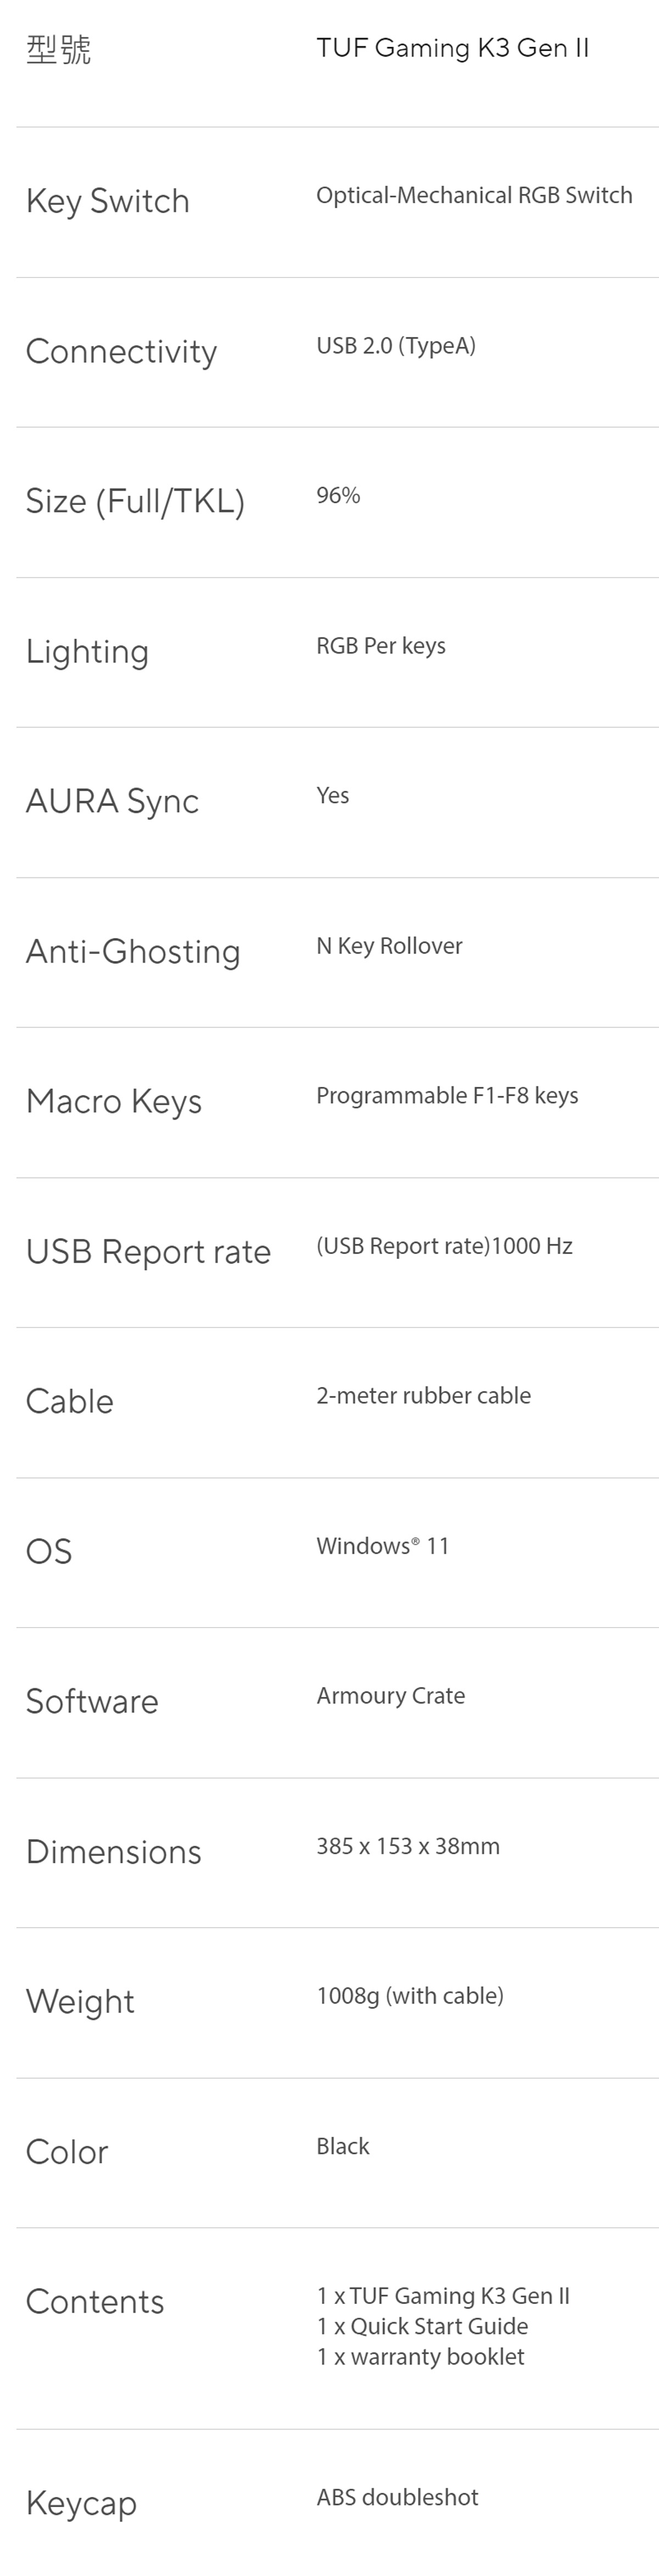Click the TUF Gaming K3 Gen II model name
The width and height of the screenshot is (659, 2576).
pos(452,48)
